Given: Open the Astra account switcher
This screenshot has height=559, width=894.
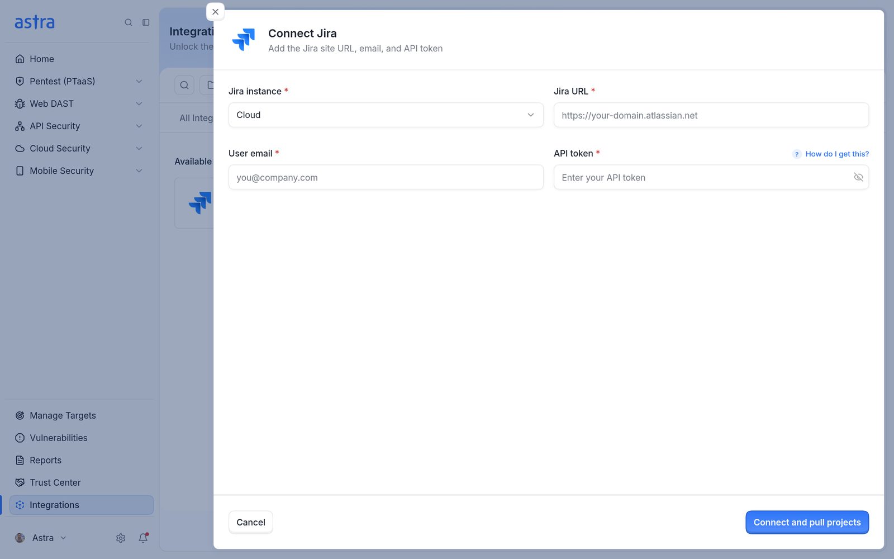Looking at the screenshot, I should (x=41, y=538).
